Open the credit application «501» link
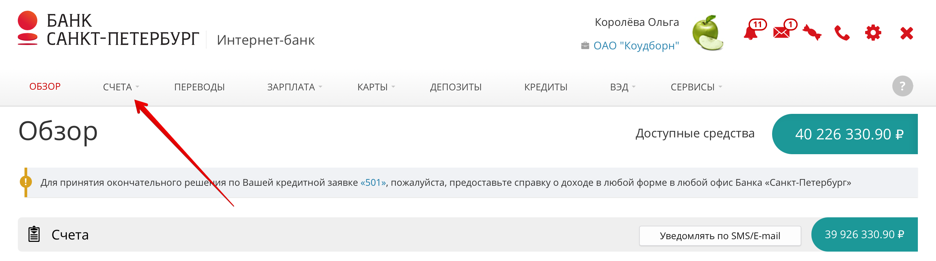This screenshot has width=936, height=261. pos(373,182)
